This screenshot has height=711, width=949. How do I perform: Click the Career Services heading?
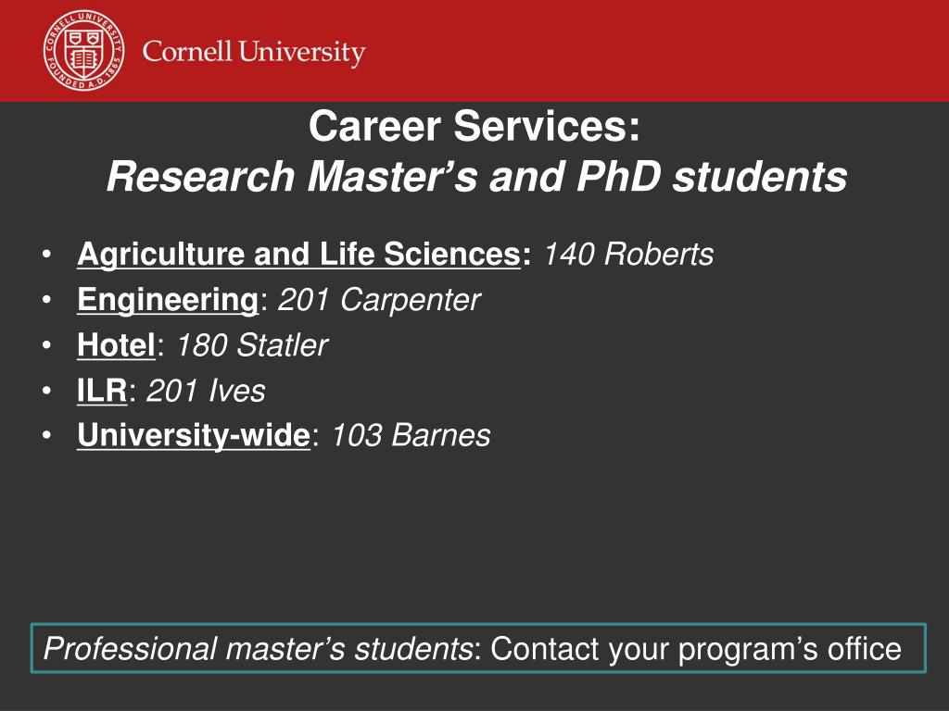click(x=474, y=126)
